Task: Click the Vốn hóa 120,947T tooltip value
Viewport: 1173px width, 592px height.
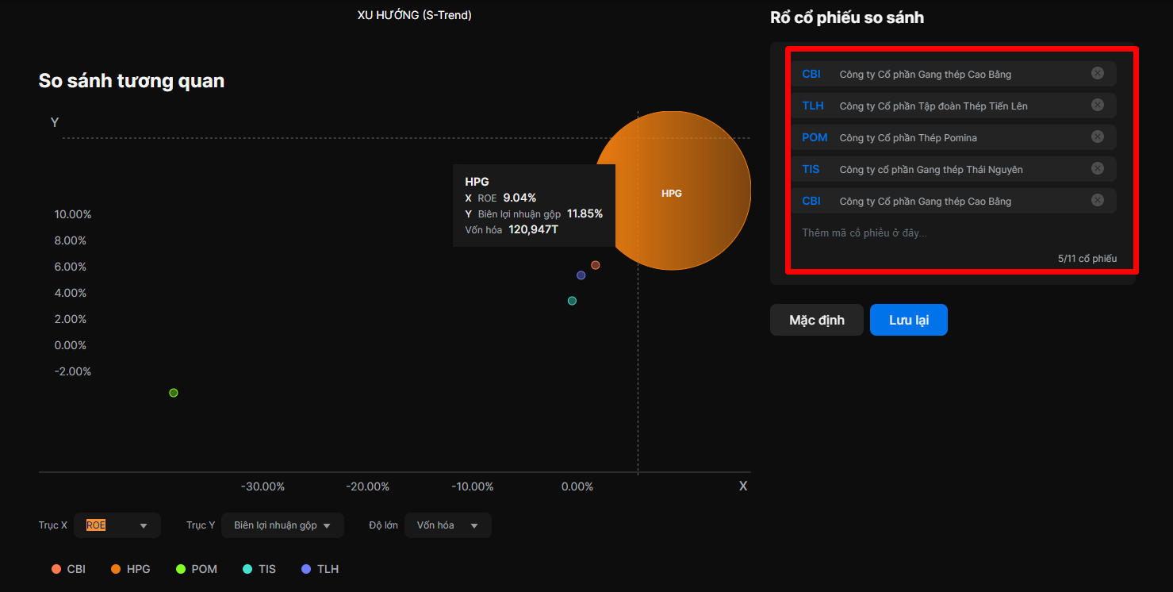Action: (534, 229)
